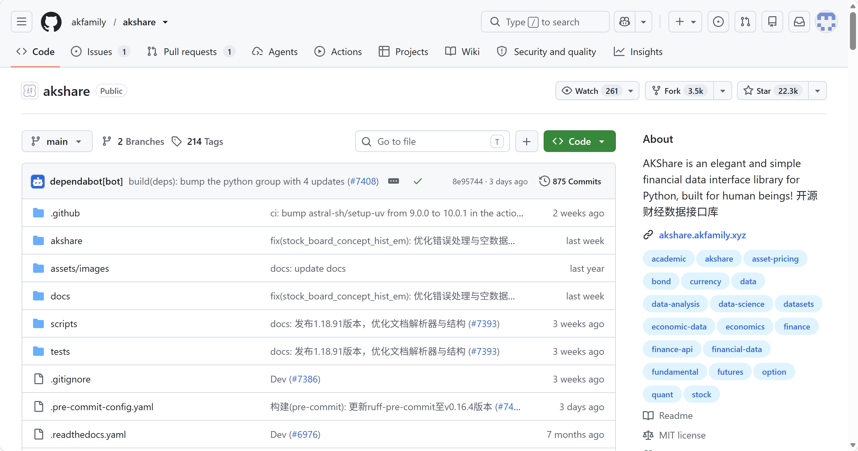
Task: Open the assets/images folder
Action: 80,268
